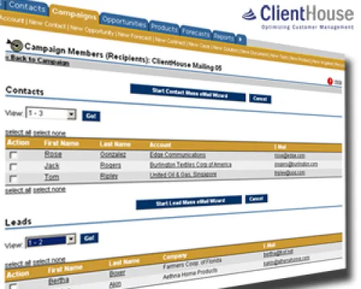
Task: Open lead last name Boxer
Action: (x=117, y=273)
